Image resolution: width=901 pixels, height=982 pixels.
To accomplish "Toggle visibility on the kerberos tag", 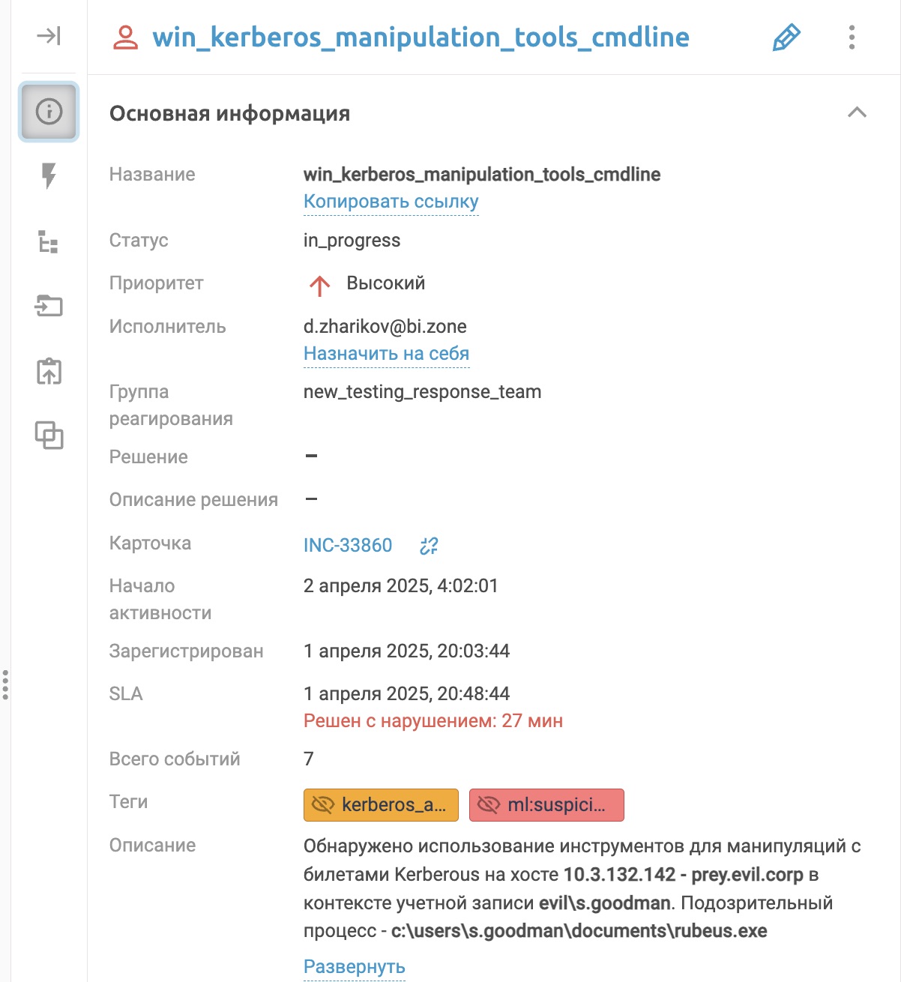I will pyautogui.click(x=323, y=805).
